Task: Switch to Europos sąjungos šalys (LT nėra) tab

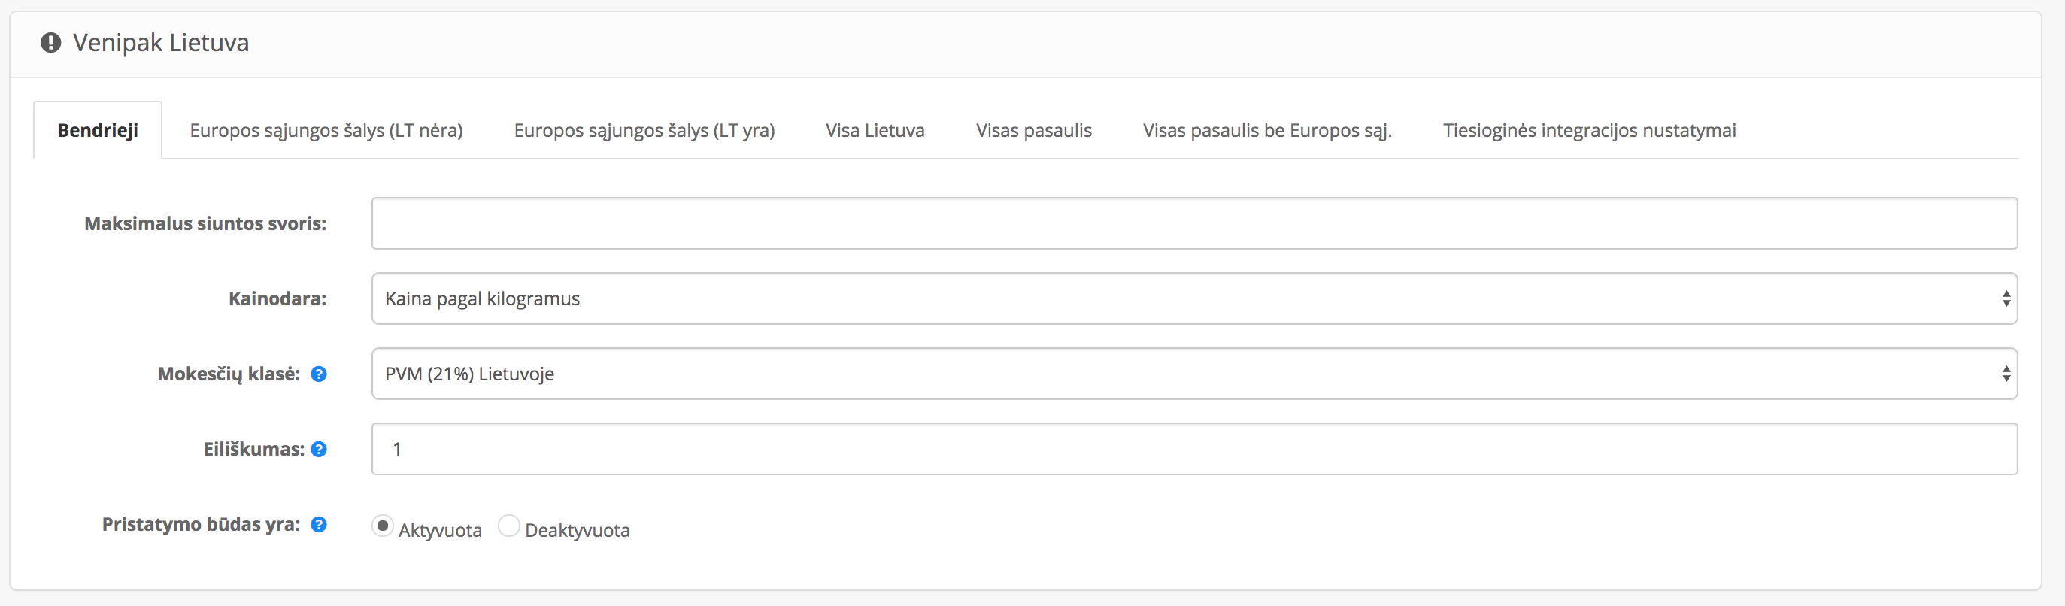Action: 326,131
